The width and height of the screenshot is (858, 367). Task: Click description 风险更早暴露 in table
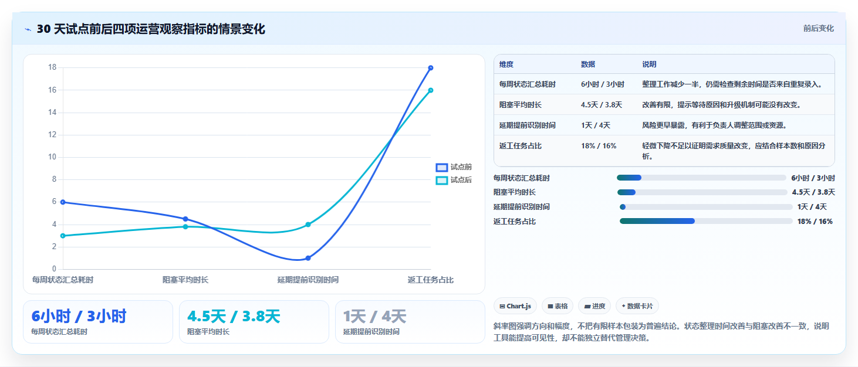[x=714, y=125]
